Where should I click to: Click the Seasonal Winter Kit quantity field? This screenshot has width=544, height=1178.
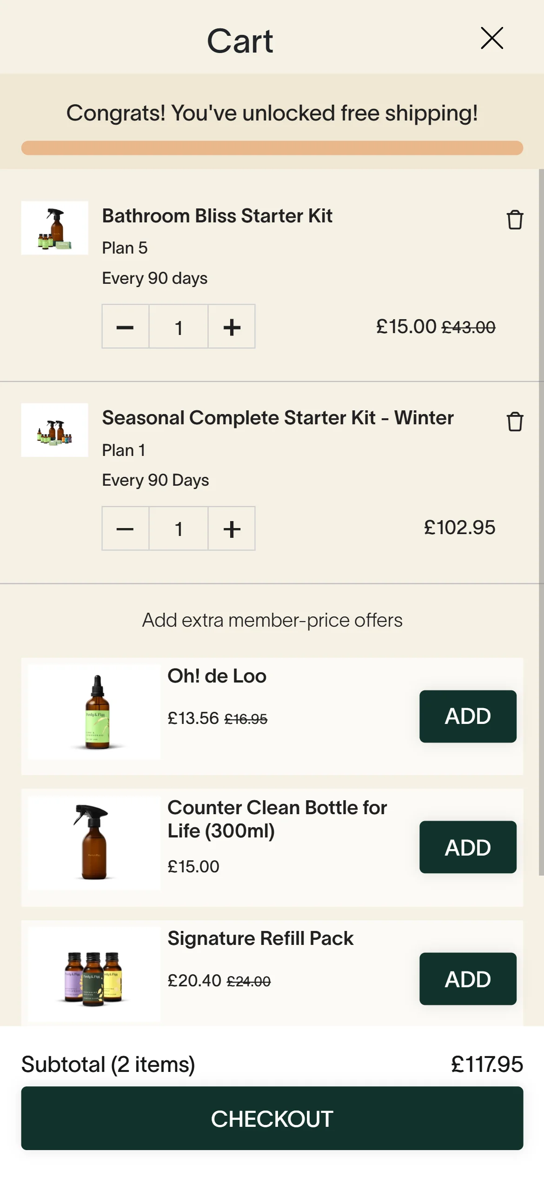179,529
